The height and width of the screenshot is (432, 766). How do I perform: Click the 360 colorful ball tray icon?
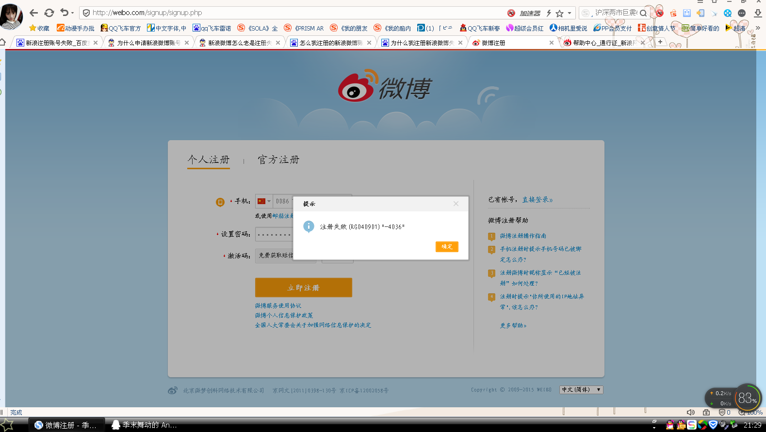702,425
